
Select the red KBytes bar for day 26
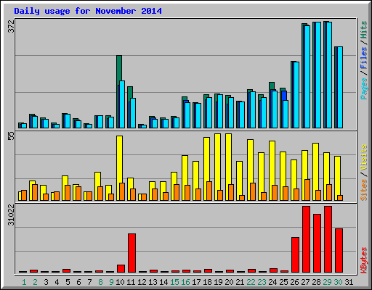[295, 255]
